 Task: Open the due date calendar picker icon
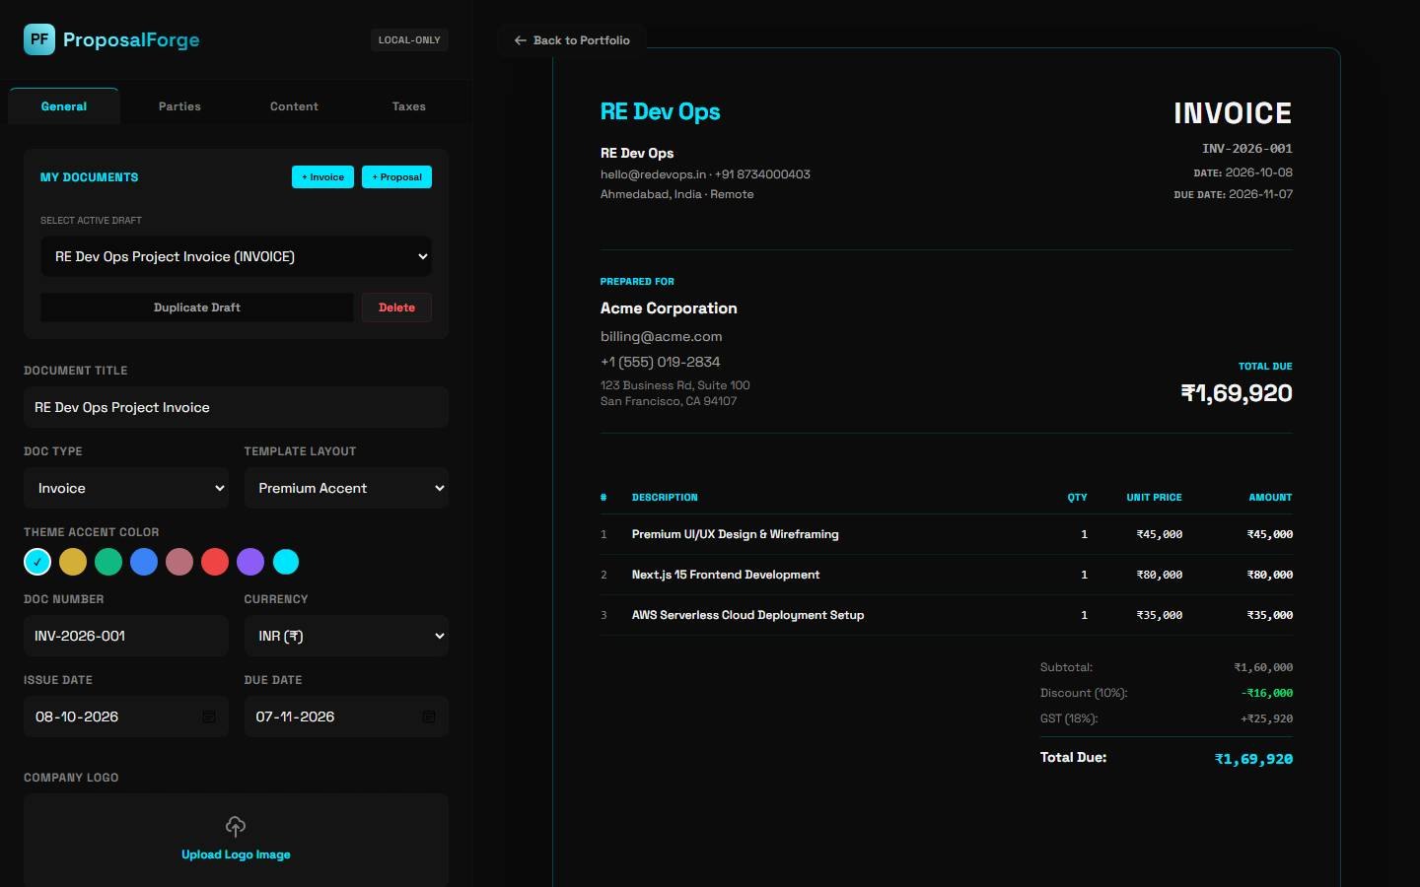coord(429,716)
